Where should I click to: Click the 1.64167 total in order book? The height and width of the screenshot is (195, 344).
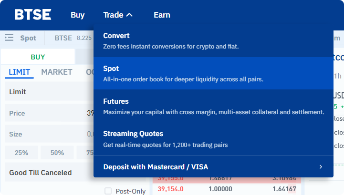pyautogui.click(x=284, y=189)
